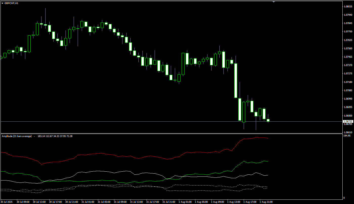The image size is (354, 204).
Task: Click the 1 Aug 13:00 time axis label
Action: click(x=234, y=202)
